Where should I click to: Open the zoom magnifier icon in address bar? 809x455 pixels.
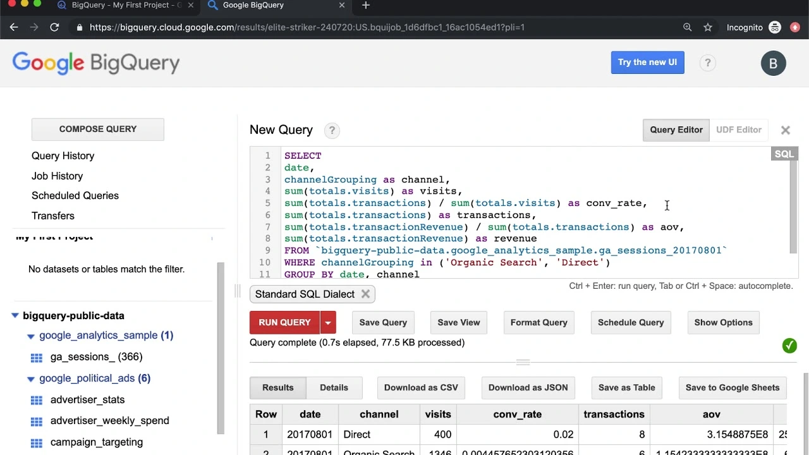click(688, 27)
